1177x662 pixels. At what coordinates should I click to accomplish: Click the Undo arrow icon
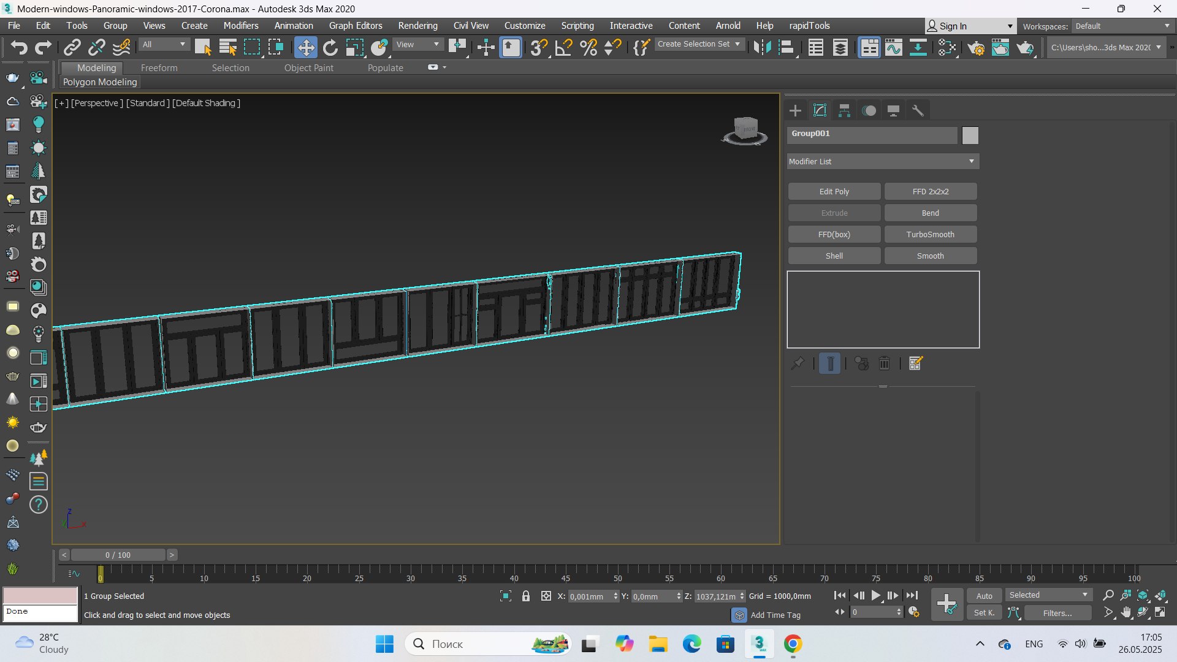tap(19, 47)
